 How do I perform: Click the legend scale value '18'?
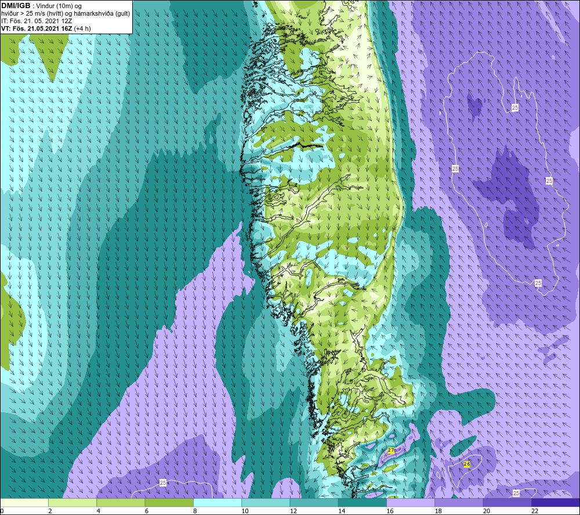pos(438,511)
